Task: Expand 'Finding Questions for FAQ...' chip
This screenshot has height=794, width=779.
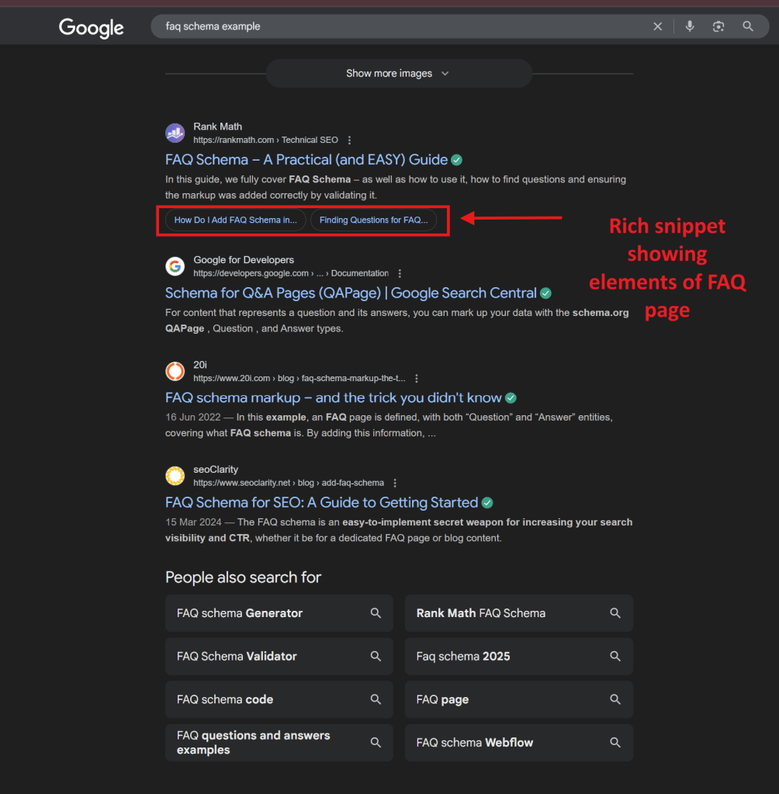Action: (x=373, y=220)
